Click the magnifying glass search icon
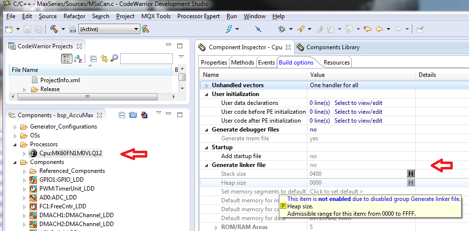 pyautogui.click(x=114, y=58)
